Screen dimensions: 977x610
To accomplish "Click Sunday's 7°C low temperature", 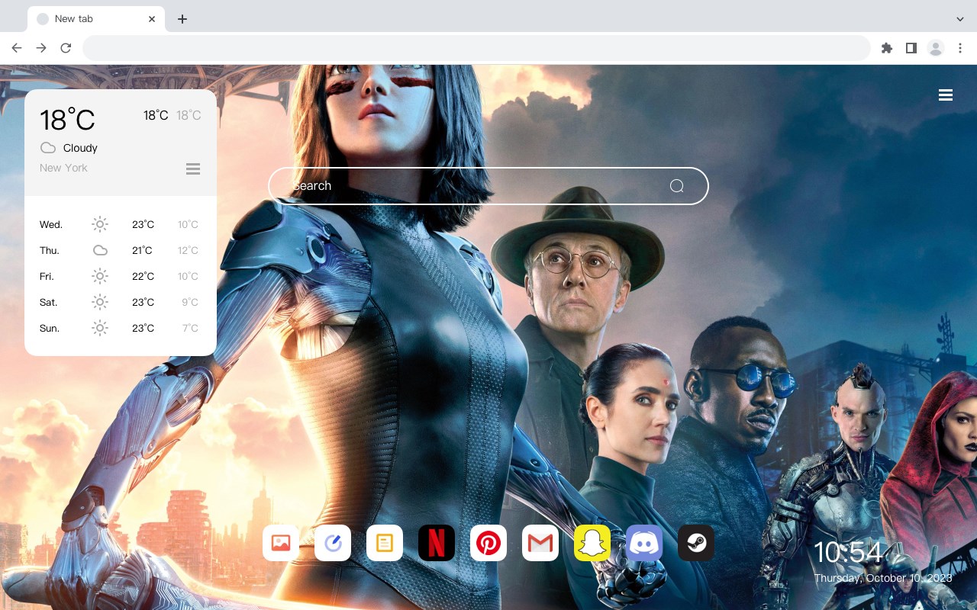I will pyautogui.click(x=190, y=328).
